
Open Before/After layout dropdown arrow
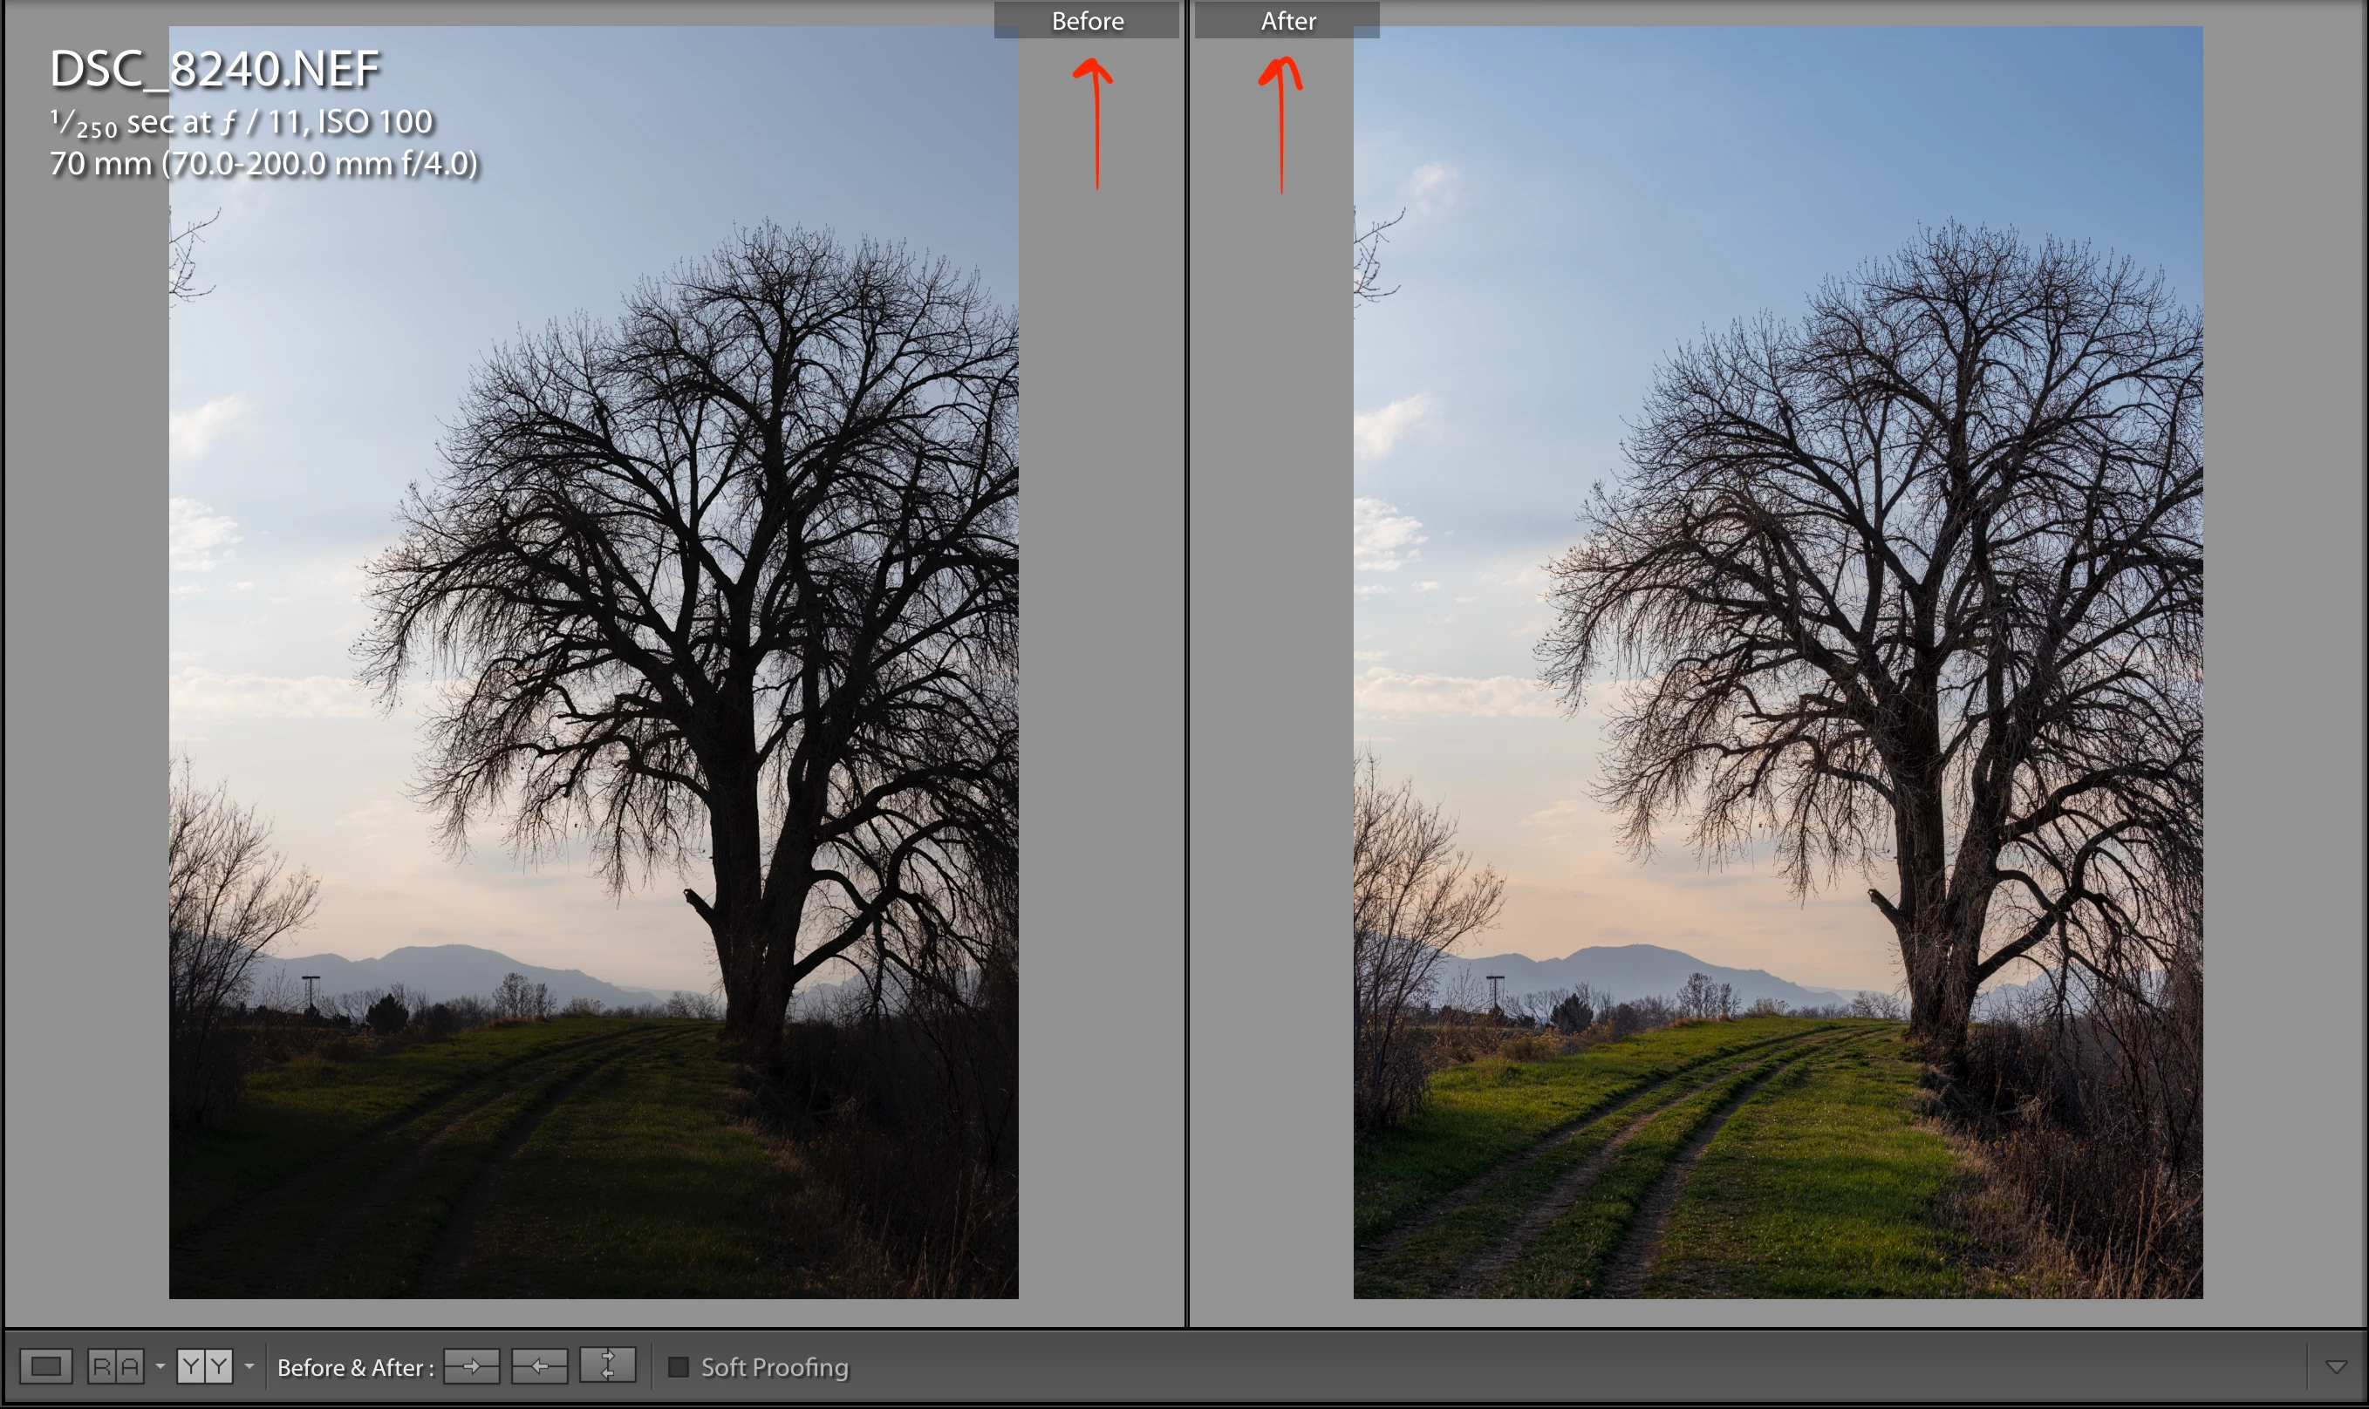tap(249, 1367)
